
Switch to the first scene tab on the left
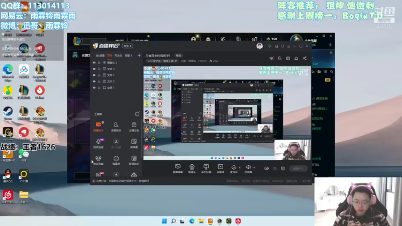click(100, 55)
